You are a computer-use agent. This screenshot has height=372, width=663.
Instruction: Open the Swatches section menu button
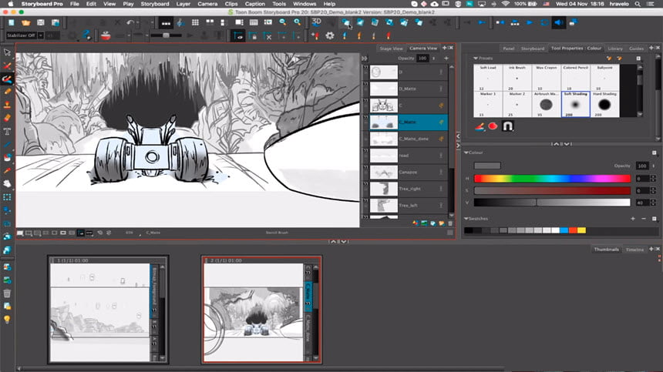[654, 219]
